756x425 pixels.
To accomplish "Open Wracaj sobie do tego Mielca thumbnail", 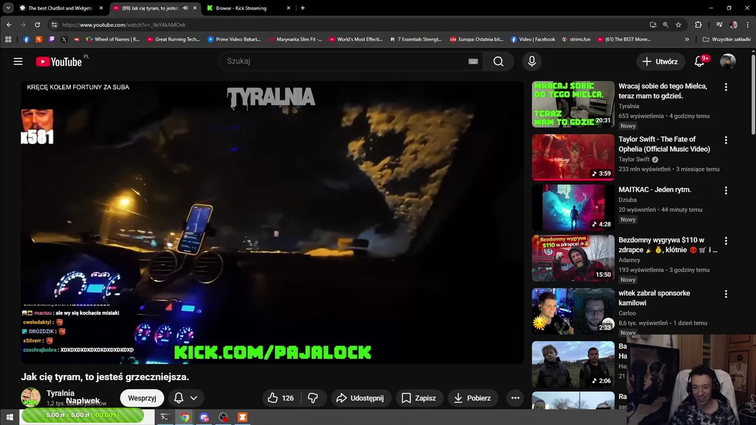I will click(573, 104).
